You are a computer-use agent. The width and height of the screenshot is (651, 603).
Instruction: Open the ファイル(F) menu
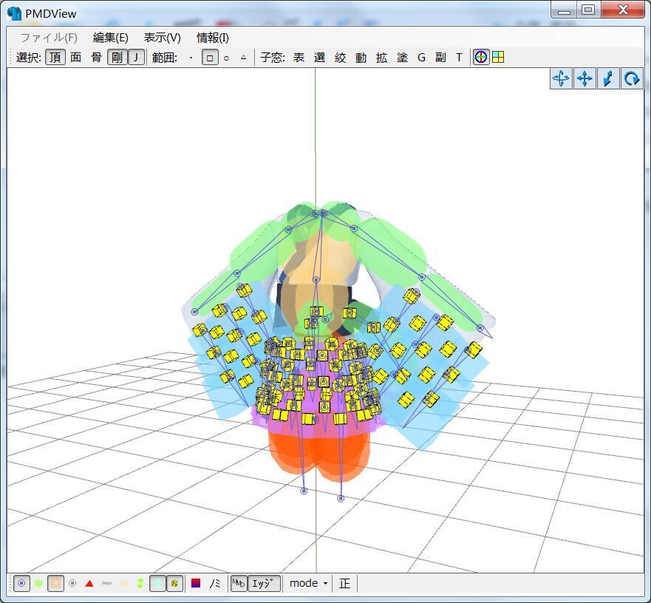click(48, 37)
